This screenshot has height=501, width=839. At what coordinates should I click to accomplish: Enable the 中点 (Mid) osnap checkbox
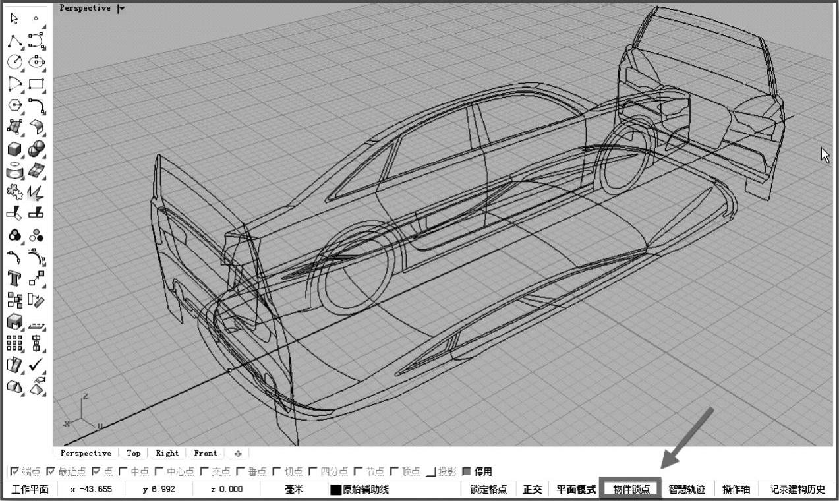[123, 471]
